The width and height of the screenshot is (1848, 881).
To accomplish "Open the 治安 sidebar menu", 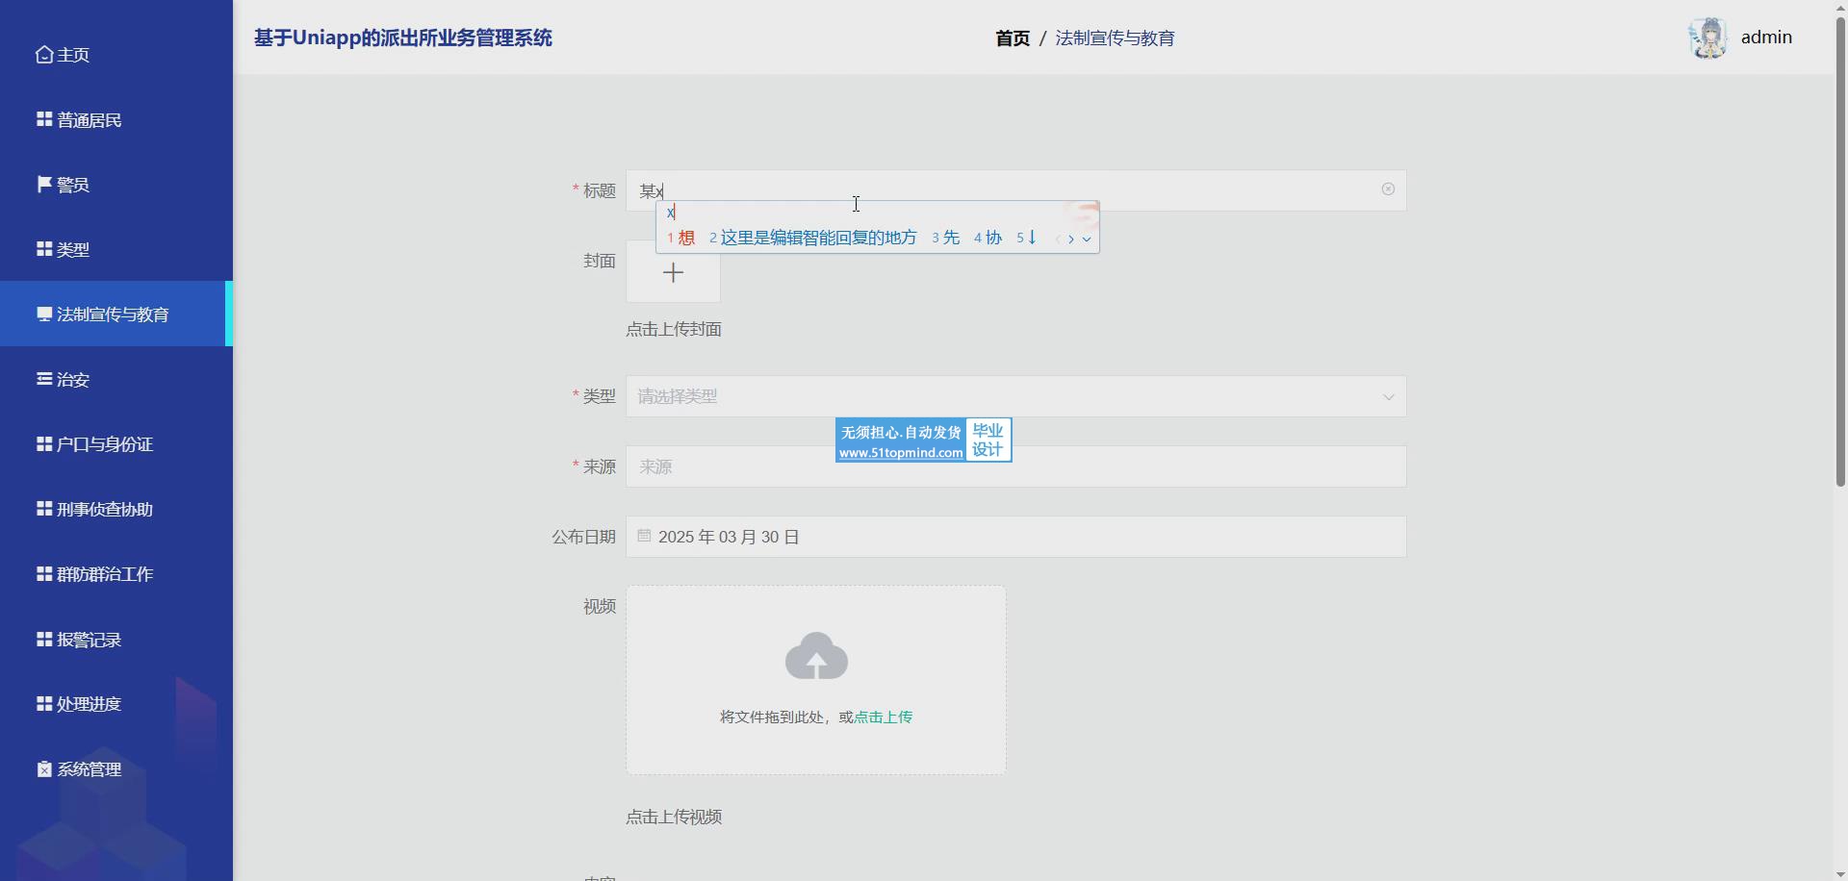I will [73, 380].
